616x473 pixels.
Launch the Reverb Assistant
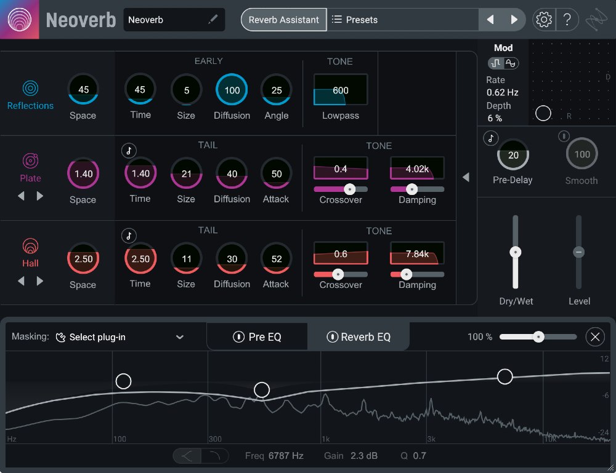(x=283, y=19)
